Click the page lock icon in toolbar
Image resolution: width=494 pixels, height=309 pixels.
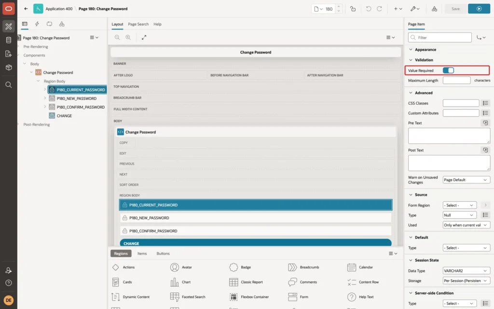click(x=353, y=9)
